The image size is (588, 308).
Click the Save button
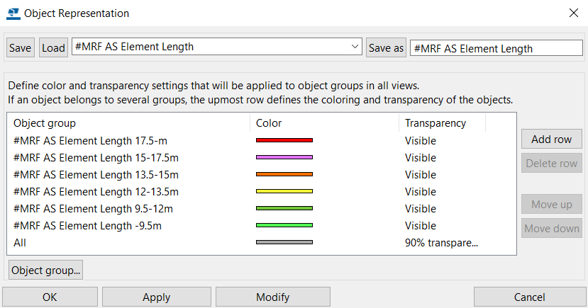tap(21, 47)
